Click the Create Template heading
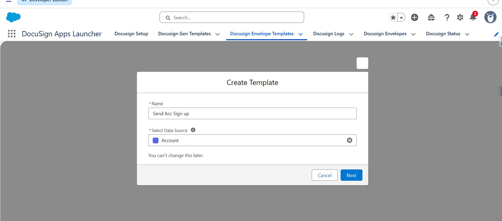The height and width of the screenshot is (221, 502). tap(252, 83)
